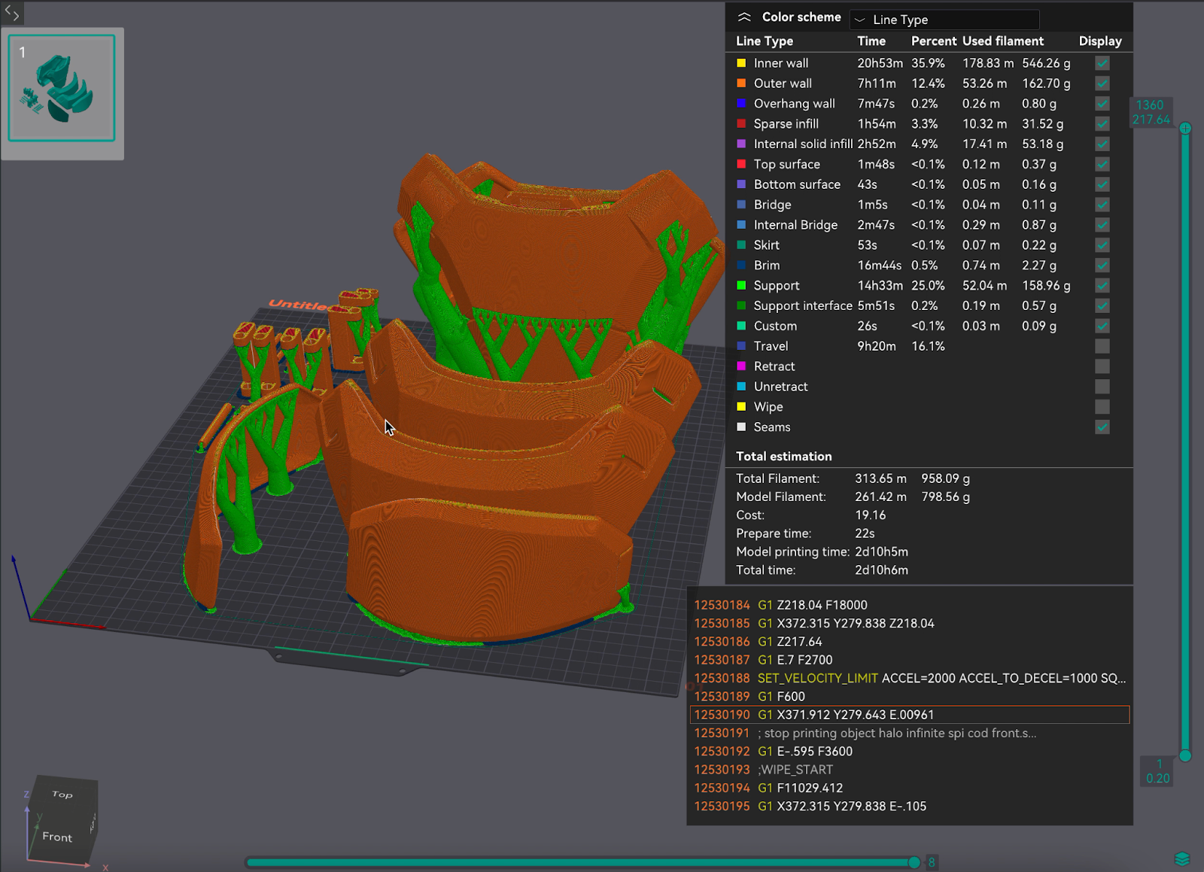Open the Line Type color scheme dropdown
Screen dimensions: 1204x872
pyautogui.click(x=944, y=20)
